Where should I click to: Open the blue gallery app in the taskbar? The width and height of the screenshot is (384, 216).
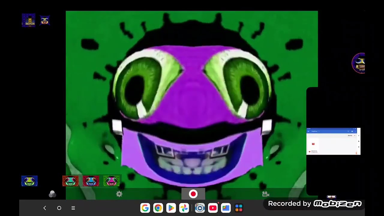pos(226,208)
